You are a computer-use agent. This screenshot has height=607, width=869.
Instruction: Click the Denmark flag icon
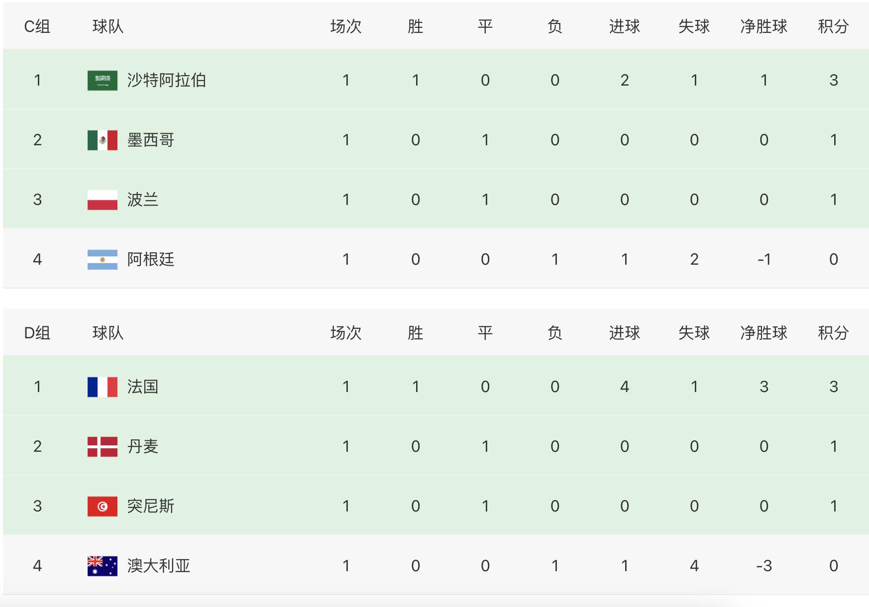click(103, 446)
